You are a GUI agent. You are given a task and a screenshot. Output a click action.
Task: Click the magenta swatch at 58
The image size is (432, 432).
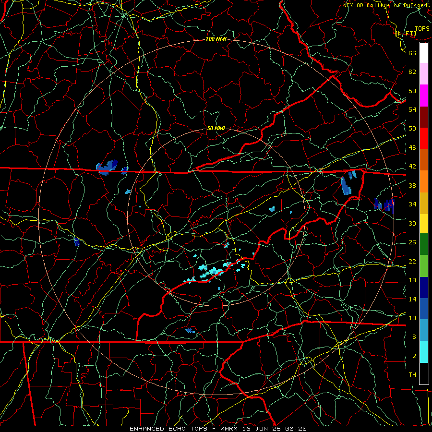pyautogui.click(x=424, y=96)
